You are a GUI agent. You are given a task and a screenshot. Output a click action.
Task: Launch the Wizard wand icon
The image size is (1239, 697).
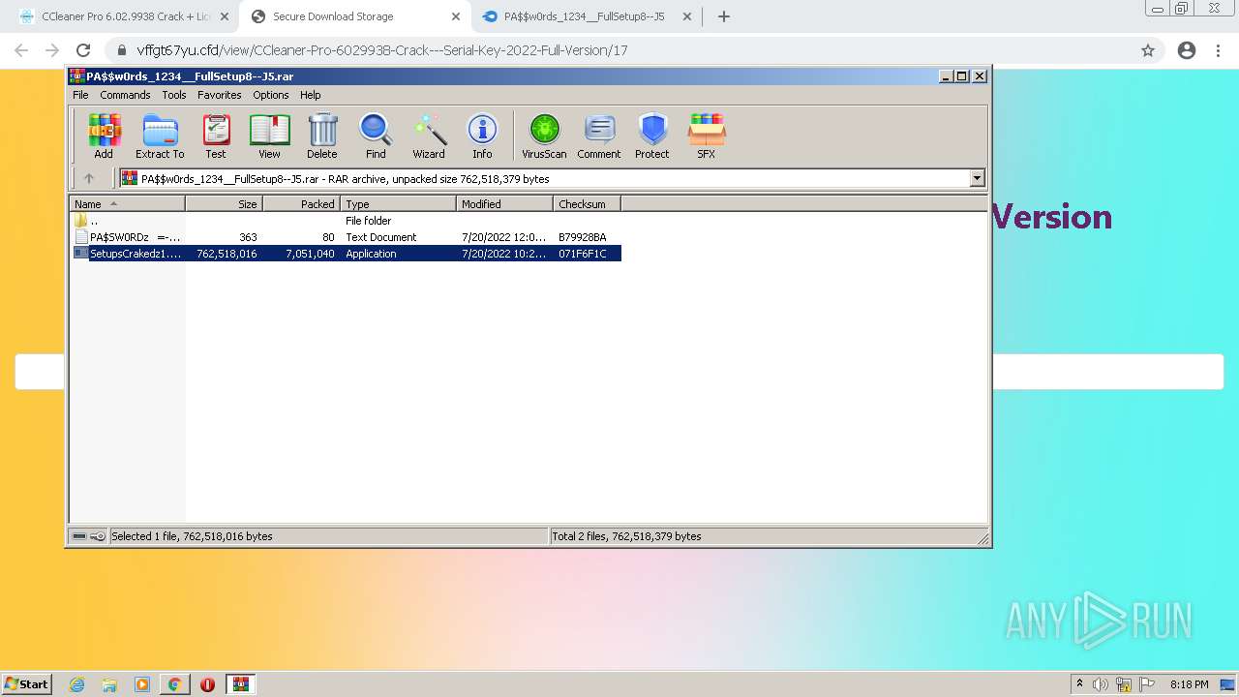coord(429,136)
